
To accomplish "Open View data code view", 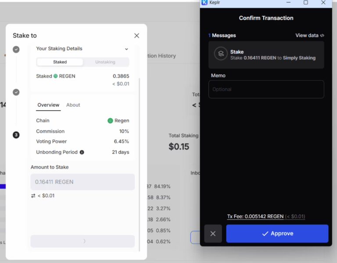I will click(310, 36).
